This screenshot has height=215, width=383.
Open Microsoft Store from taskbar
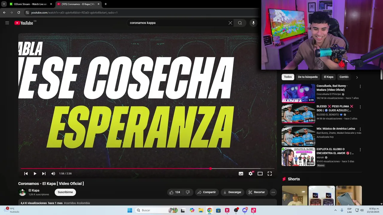coord(218,210)
